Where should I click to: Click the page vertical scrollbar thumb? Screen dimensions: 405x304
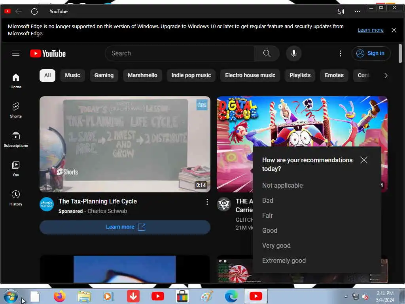pos(400,53)
